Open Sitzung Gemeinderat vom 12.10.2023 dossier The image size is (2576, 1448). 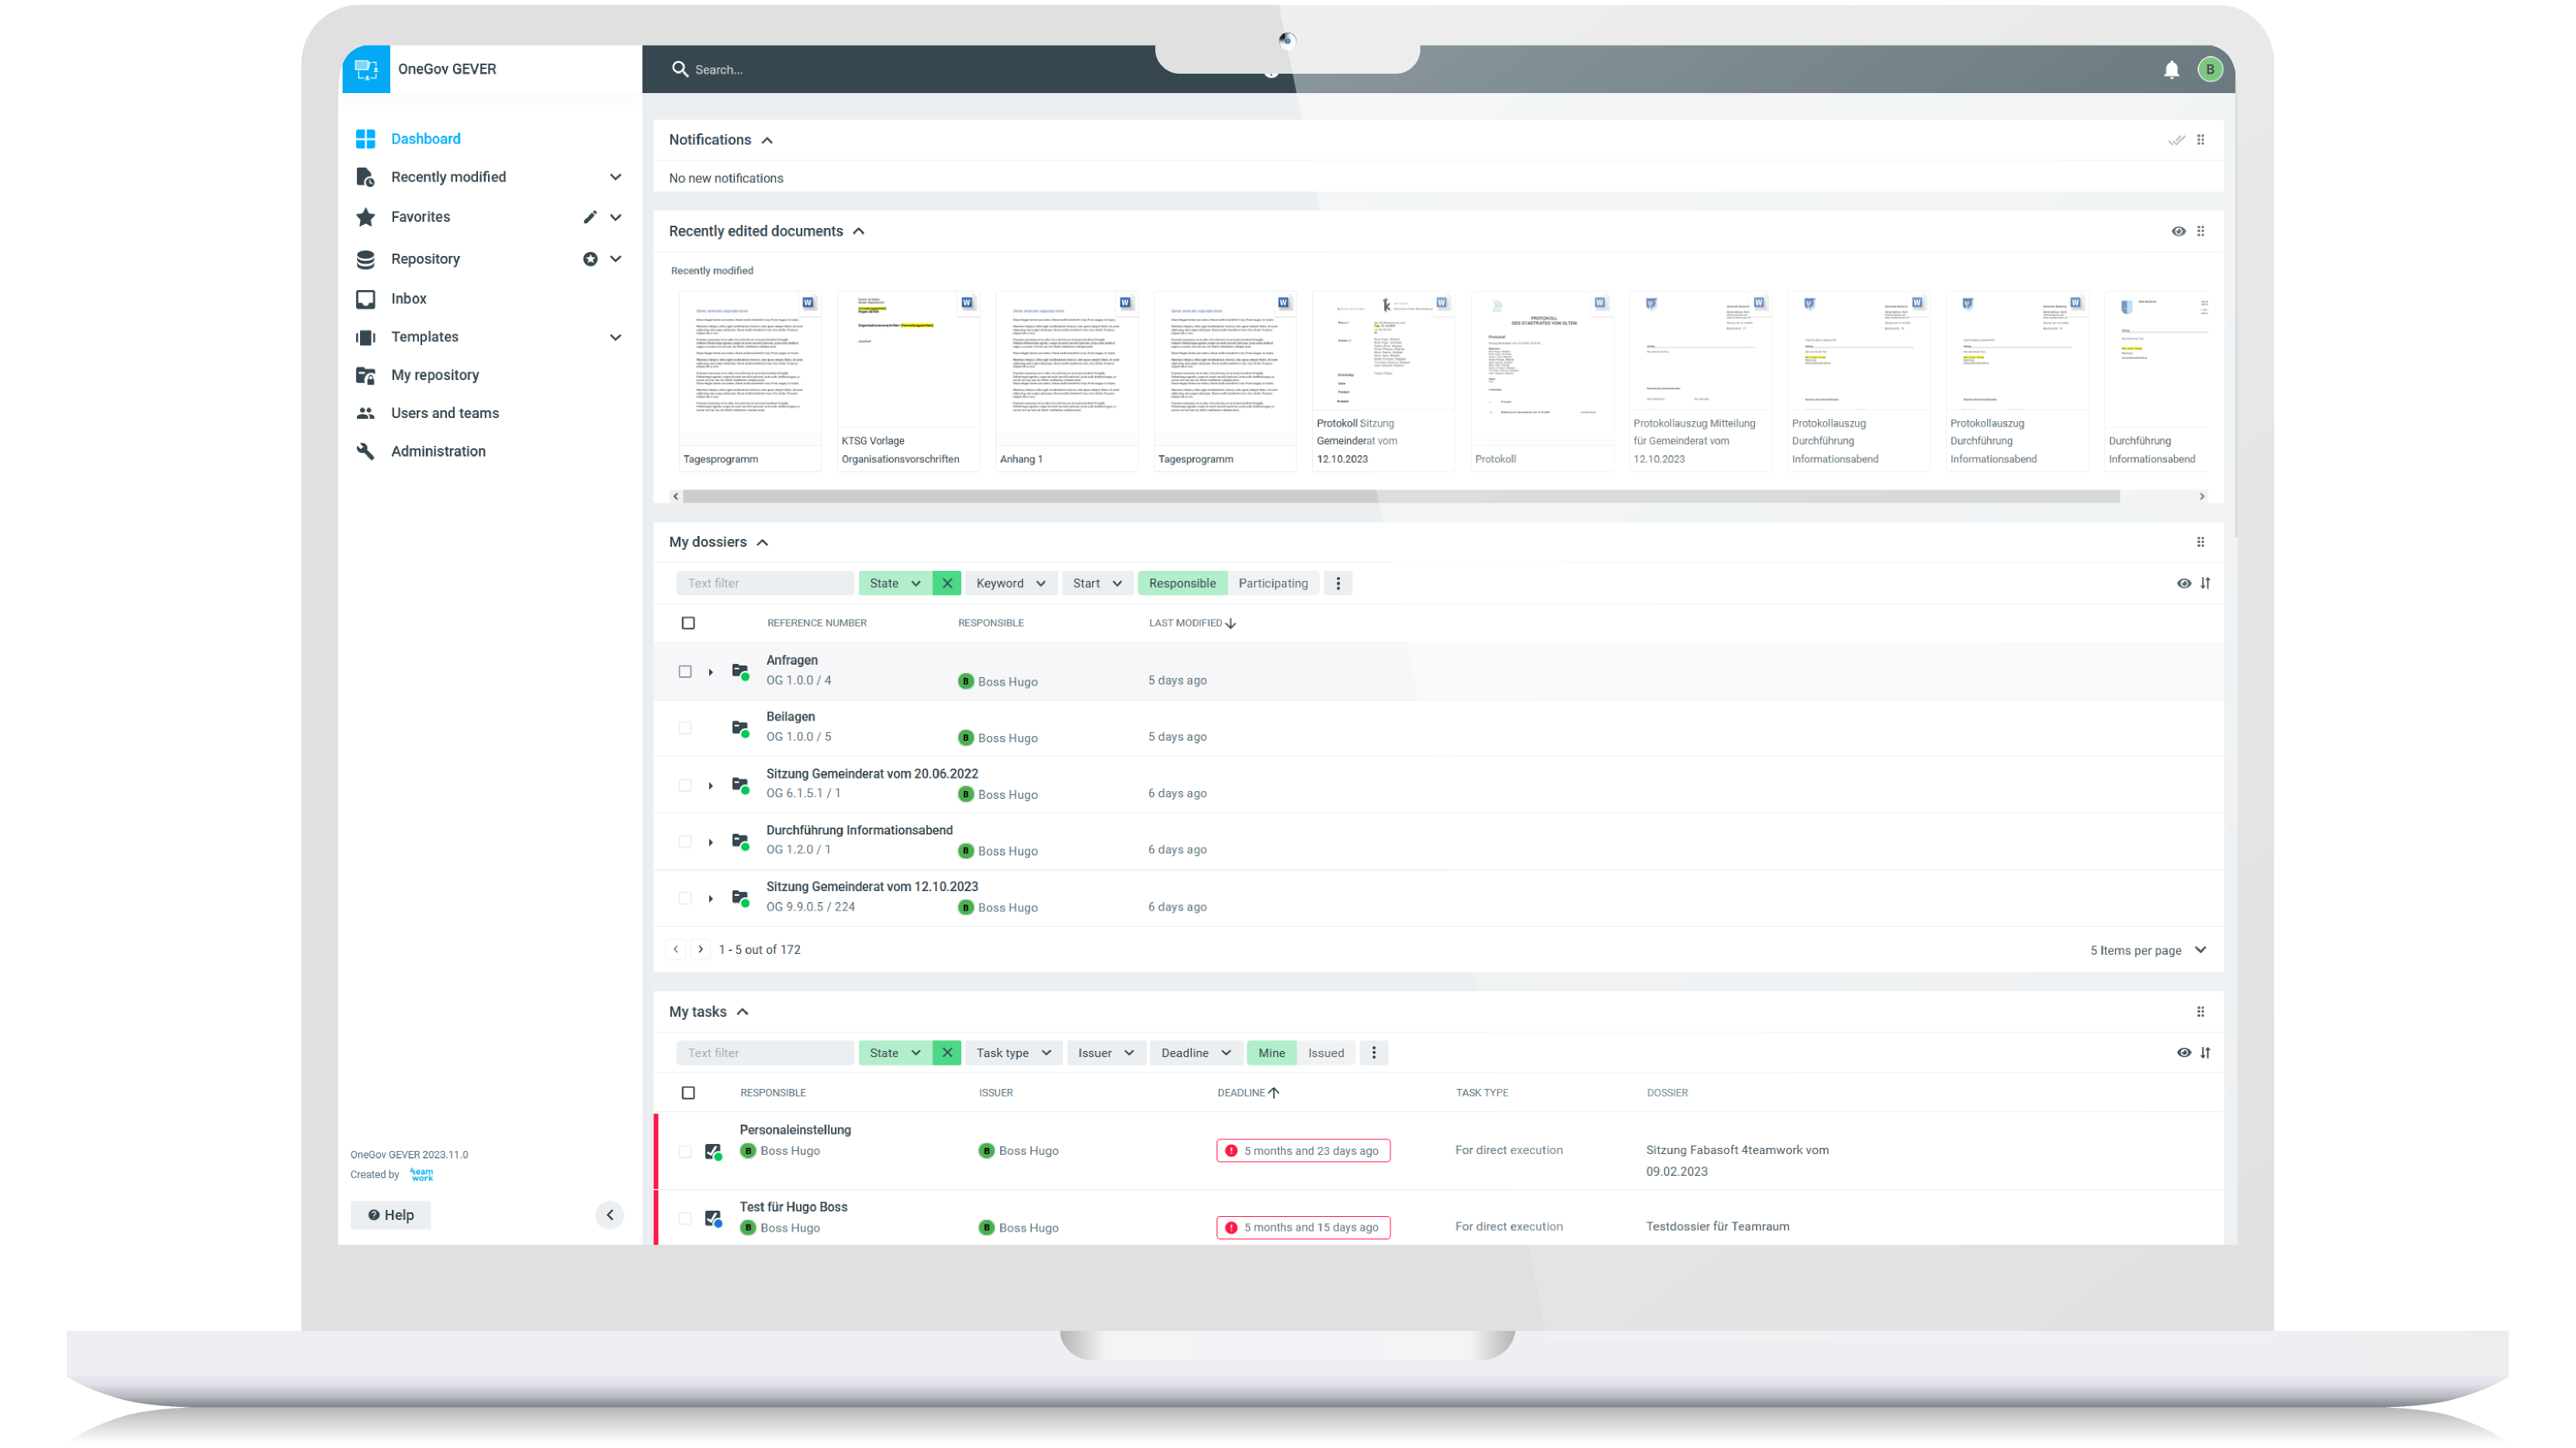coord(872,886)
